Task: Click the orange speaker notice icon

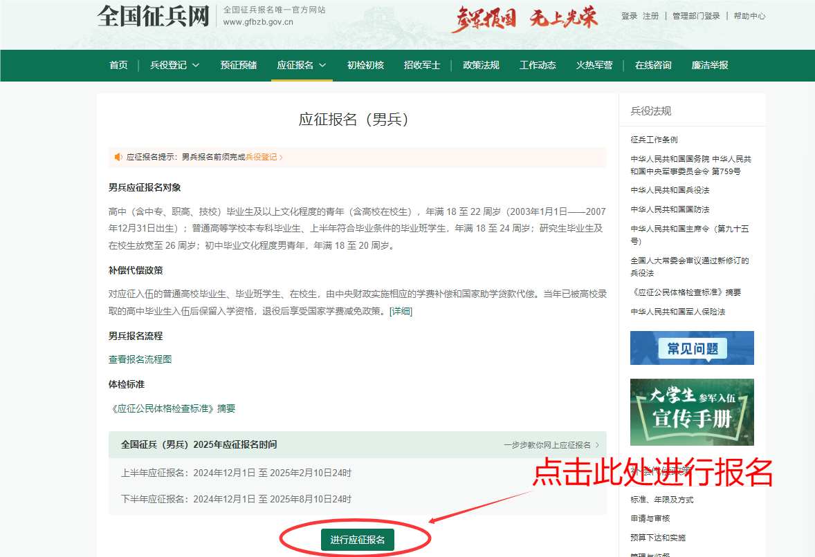Action: (x=118, y=157)
